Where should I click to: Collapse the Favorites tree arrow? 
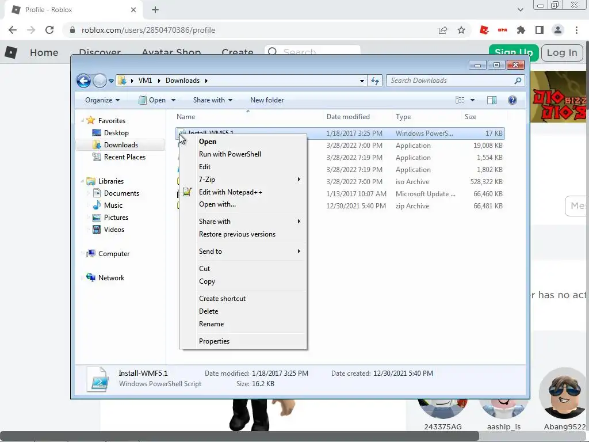coord(82,120)
